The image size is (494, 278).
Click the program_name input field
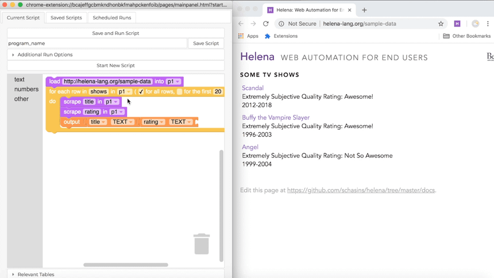click(x=97, y=44)
